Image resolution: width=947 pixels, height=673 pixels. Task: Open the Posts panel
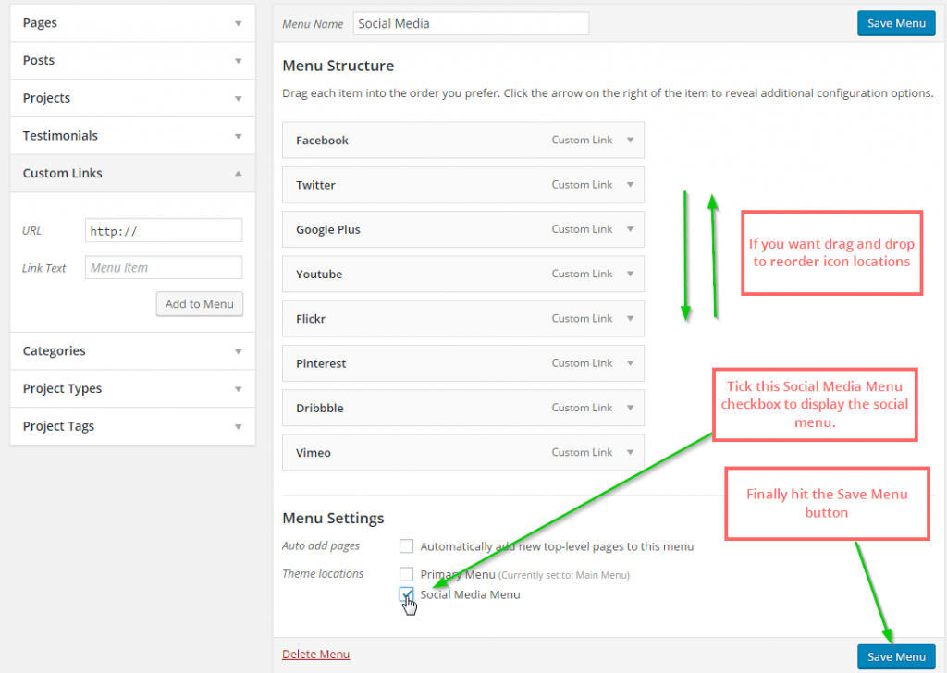pos(131,60)
